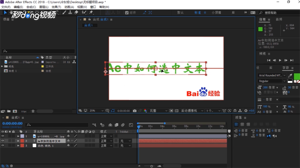
Task: Toggle solo box for layer 3
Action: [10, 145]
